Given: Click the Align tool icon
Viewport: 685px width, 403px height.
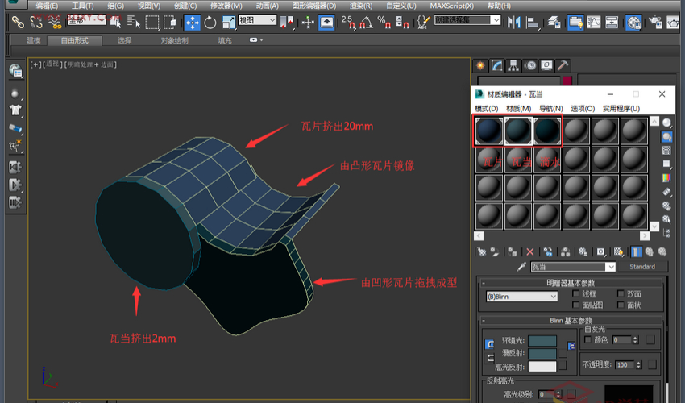Looking at the screenshot, I should [533, 22].
